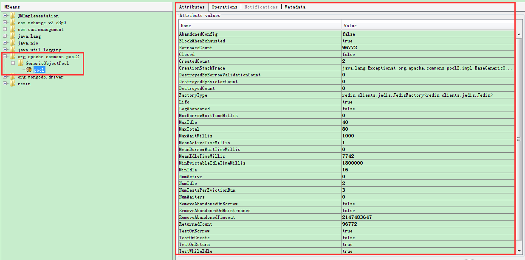The width and height of the screenshot is (525, 260).
Task: Click the RemoveAbandonedTimeout value 2147483647
Action: 357,217
